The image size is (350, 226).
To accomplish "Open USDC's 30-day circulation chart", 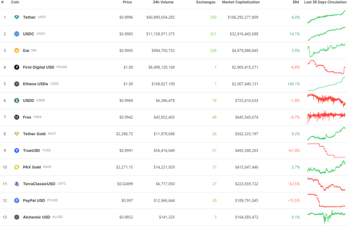I will pos(326,34).
